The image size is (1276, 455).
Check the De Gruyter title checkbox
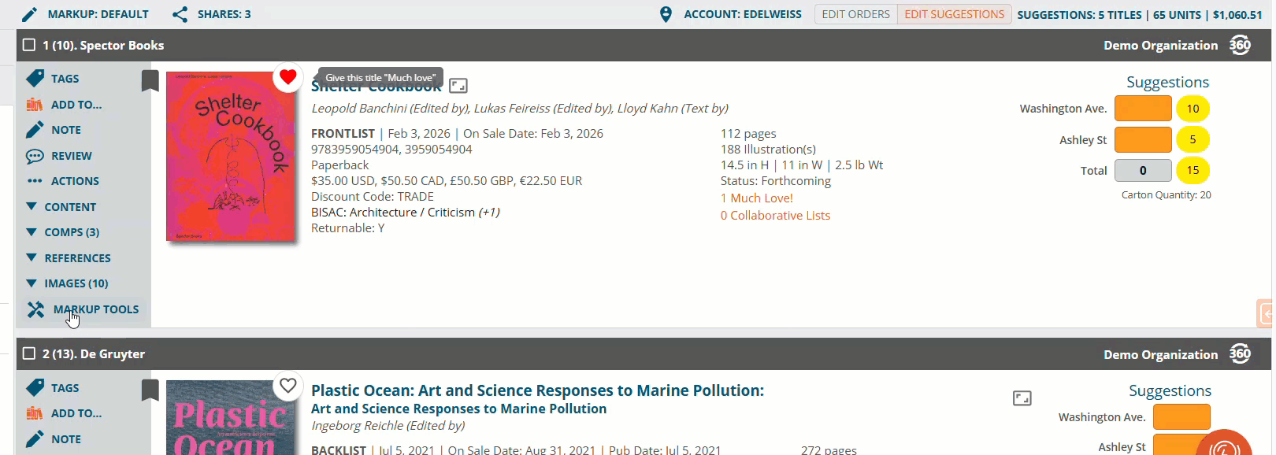pyautogui.click(x=29, y=353)
